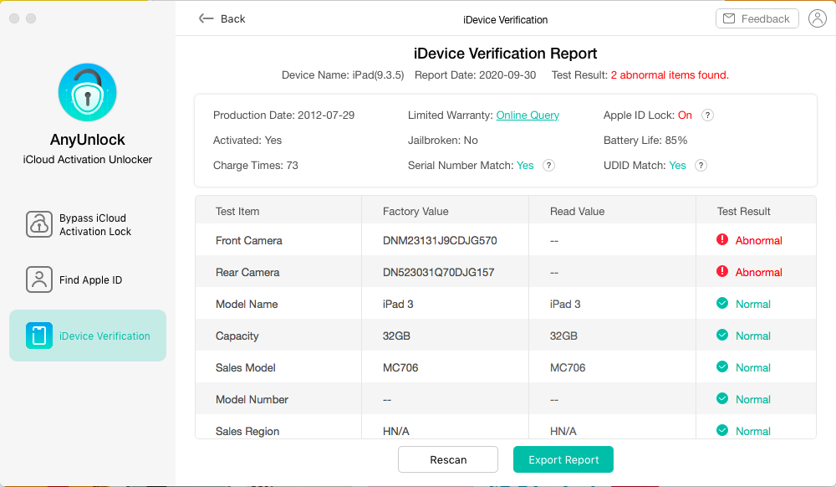Click the help icon next to Serial Number Match
836x487 pixels.
tap(548, 166)
